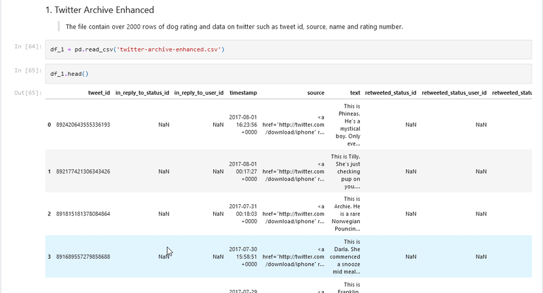Click the timestamp column header
The image size is (543, 293).
243,92
